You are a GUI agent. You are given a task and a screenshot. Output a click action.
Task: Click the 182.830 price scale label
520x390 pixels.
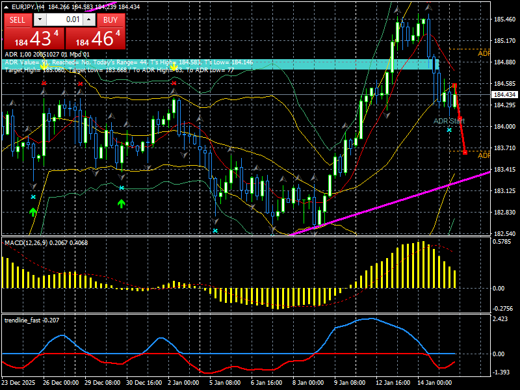505,213
